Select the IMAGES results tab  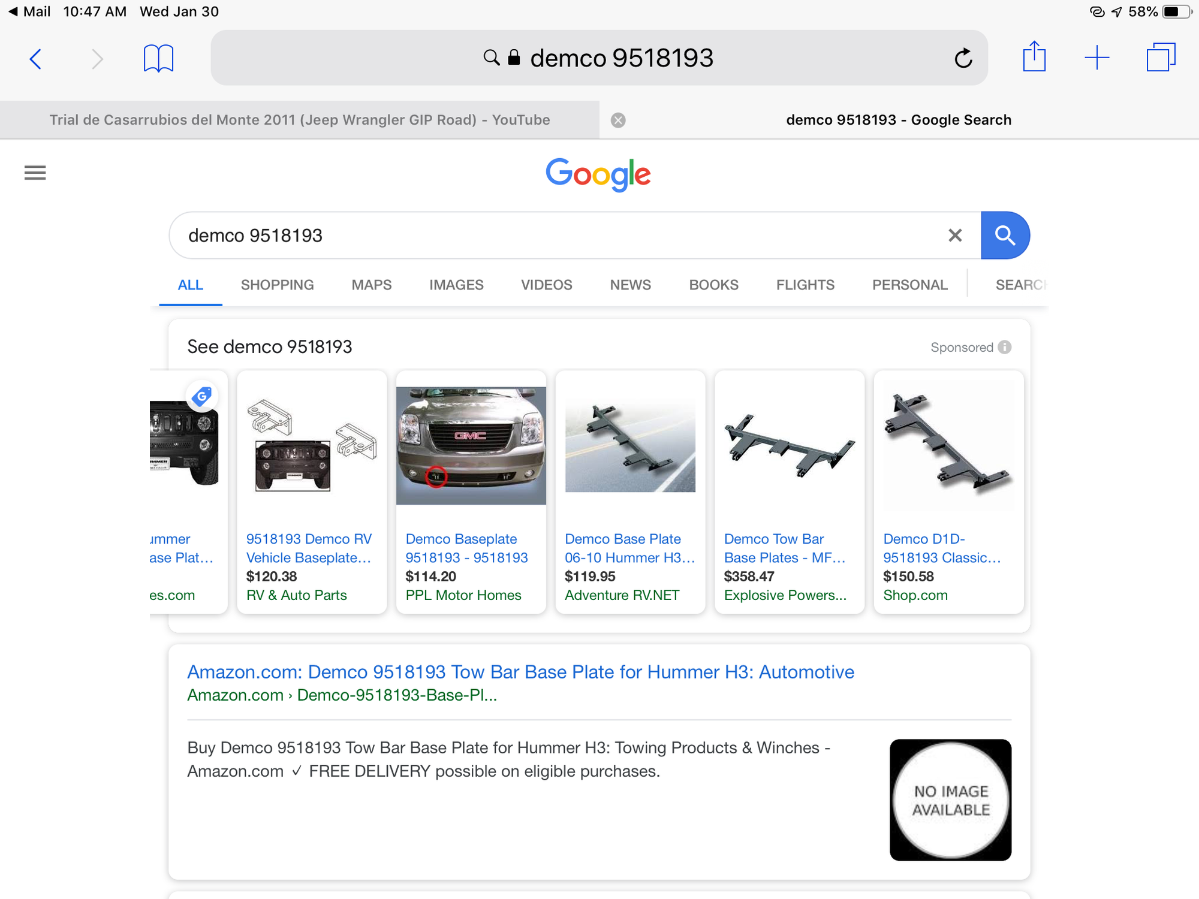(x=456, y=285)
